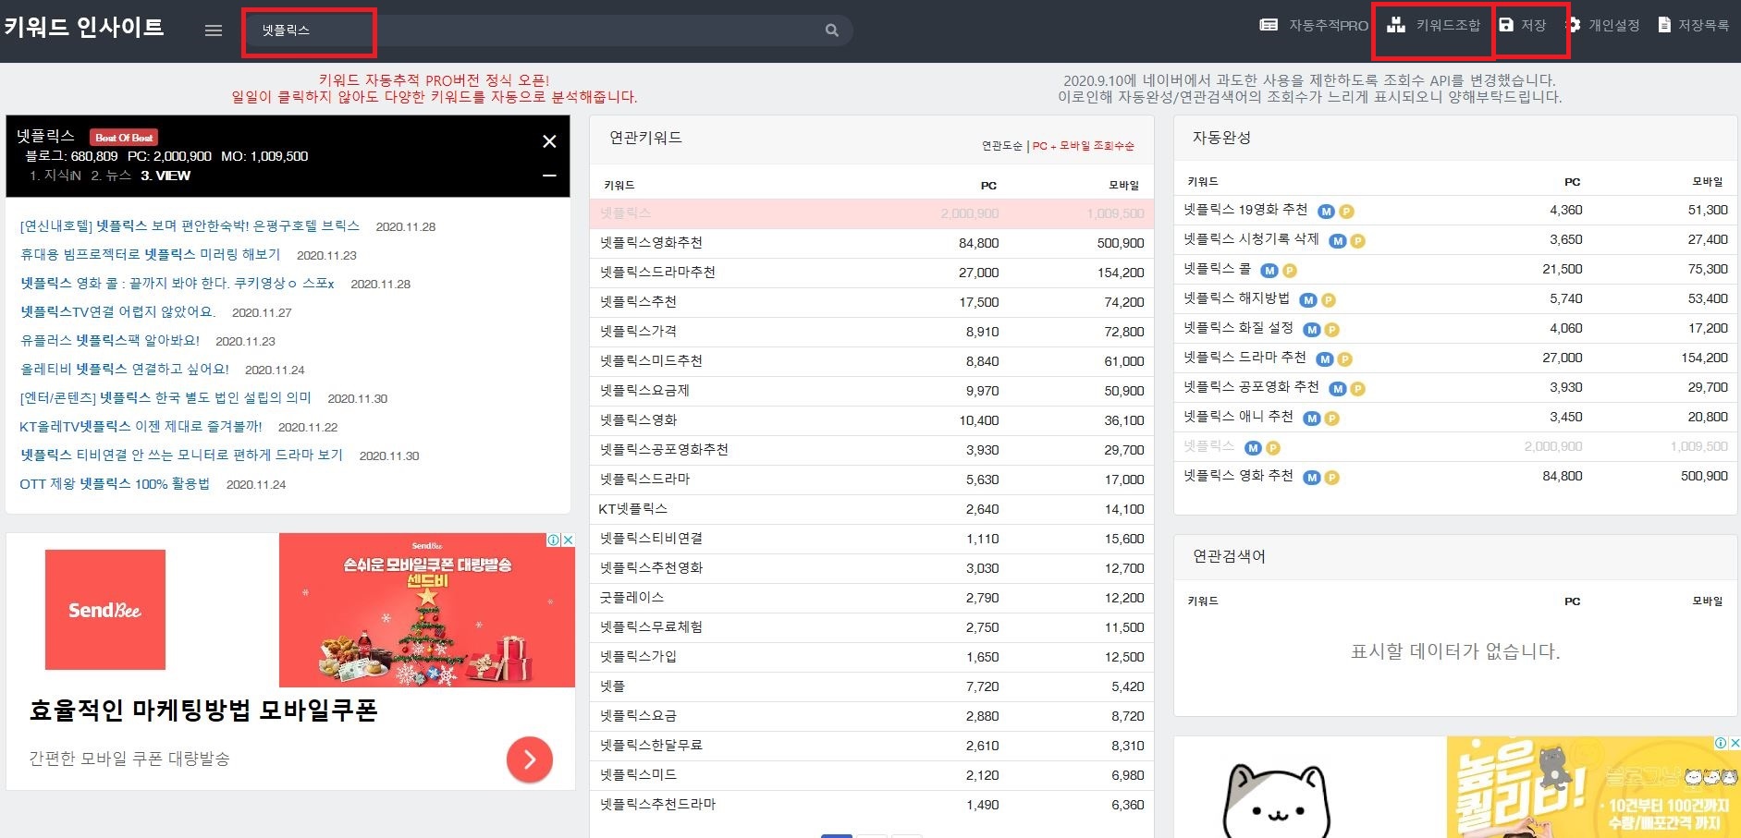Click the P badge next to 넷플릭스 해지방법
Screen dimensions: 1741x838
coord(1329,298)
